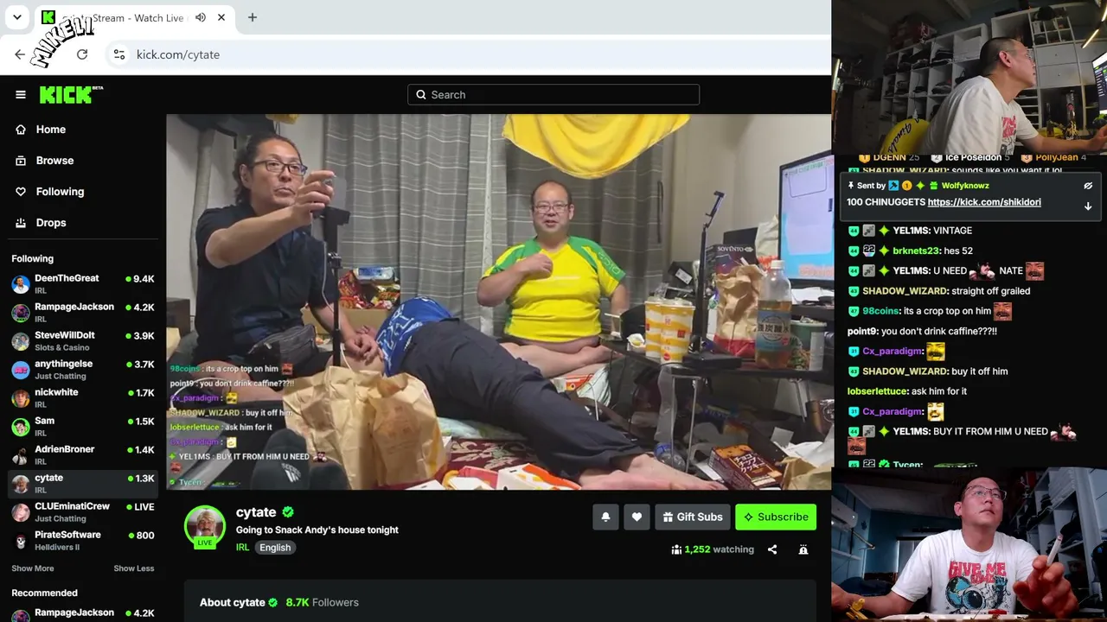Reload the page with the refresh icon

82,54
